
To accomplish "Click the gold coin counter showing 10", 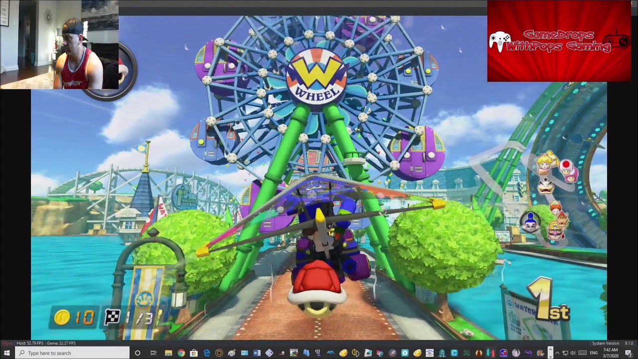I will [x=75, y=318].
